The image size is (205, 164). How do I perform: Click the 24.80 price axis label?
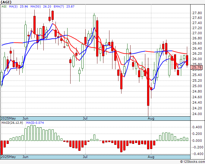coord(197,91)
